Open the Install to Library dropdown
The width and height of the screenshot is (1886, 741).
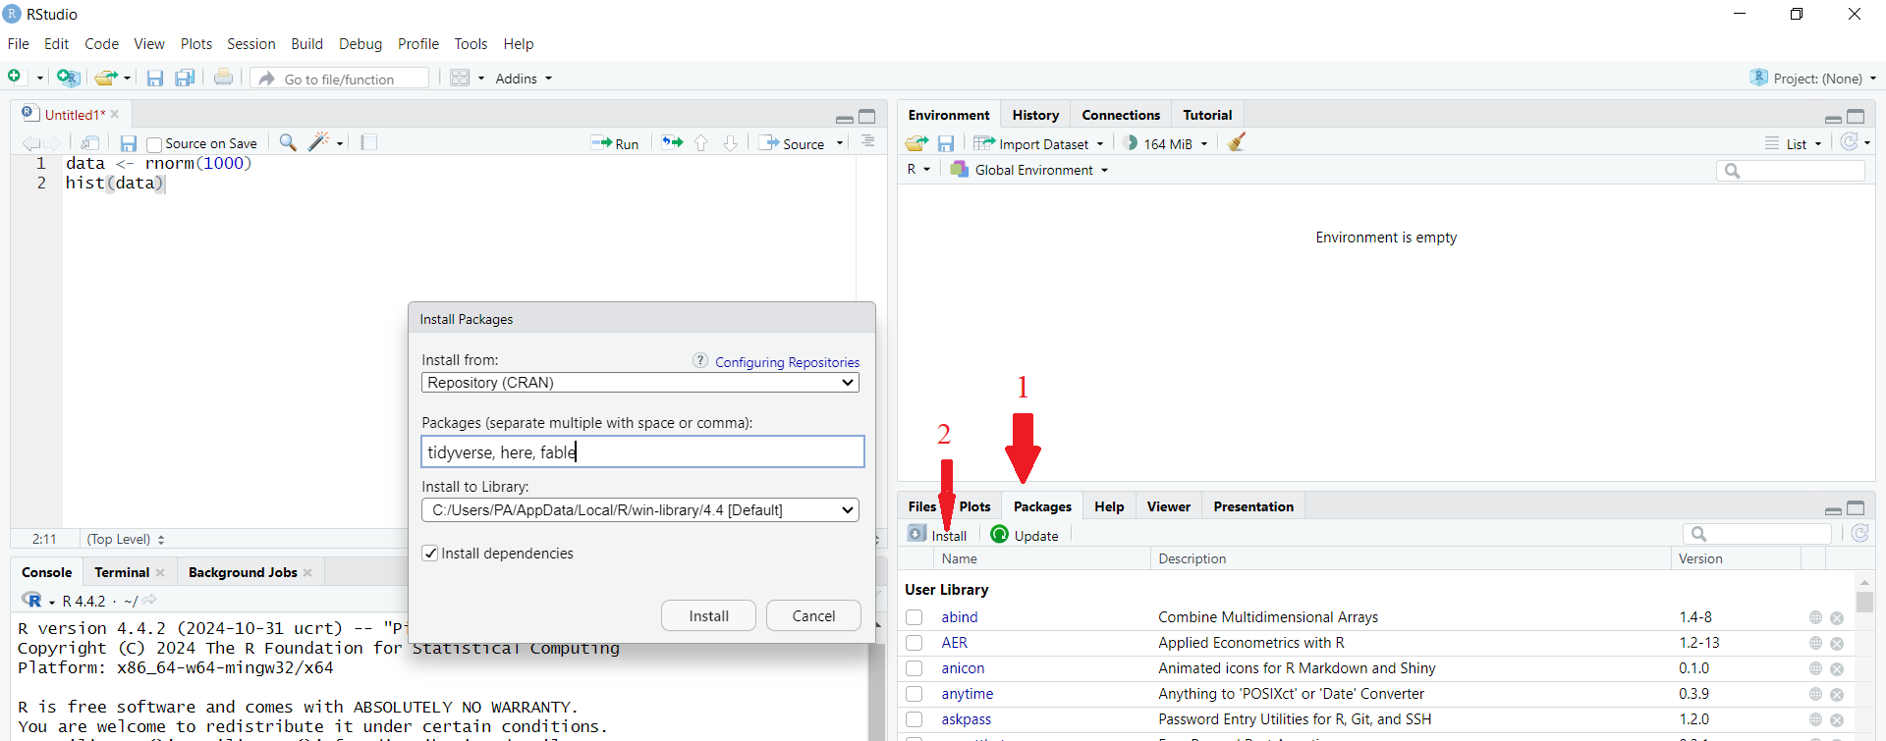coord(640,510)
